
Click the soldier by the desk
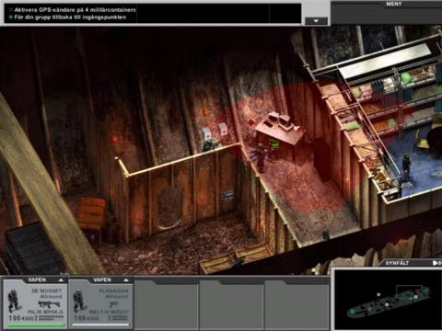(261, 159)
